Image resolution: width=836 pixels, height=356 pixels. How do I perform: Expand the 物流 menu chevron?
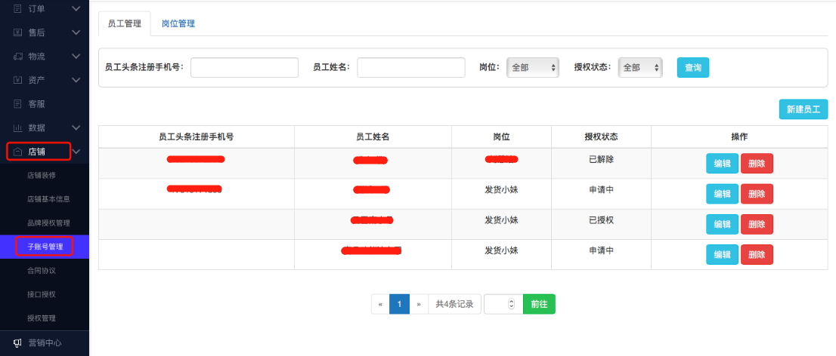[76, 56]
